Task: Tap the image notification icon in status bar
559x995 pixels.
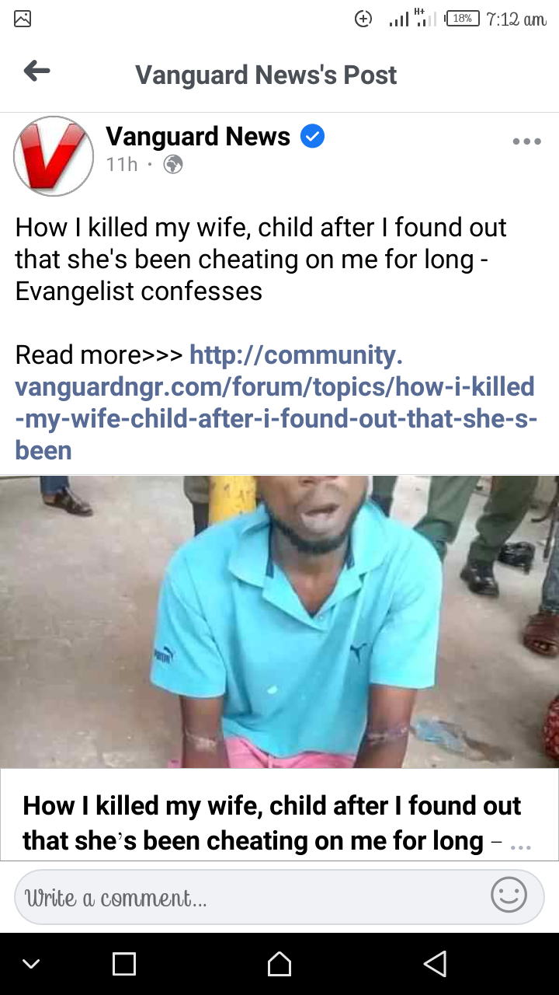Action: click(23, 19)
